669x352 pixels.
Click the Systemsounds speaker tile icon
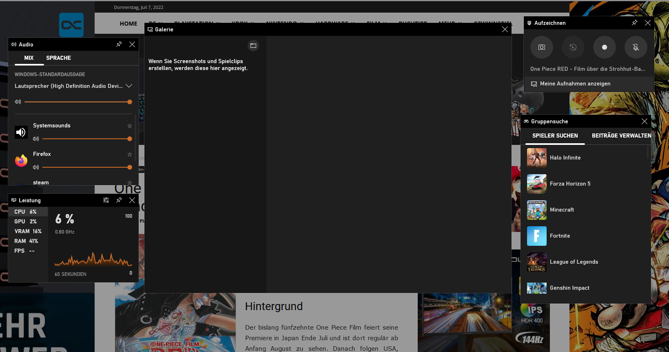pyautogui.click(x=21, y=132)
